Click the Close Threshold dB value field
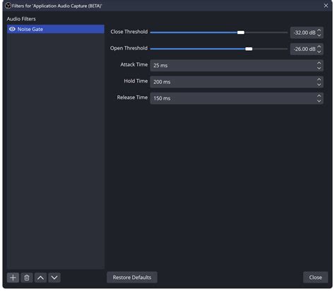 coord(304,32)
